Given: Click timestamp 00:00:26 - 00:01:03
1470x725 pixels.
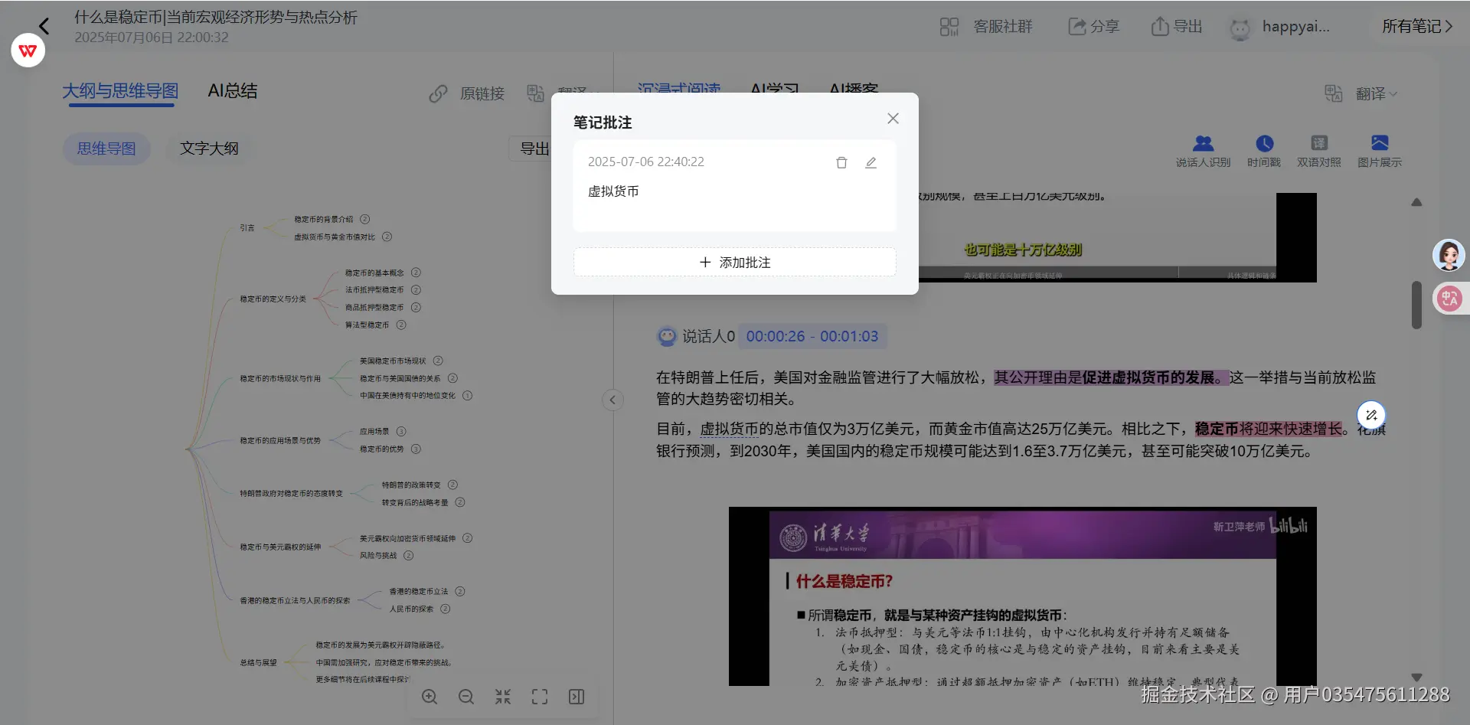Looking at the screenshot, I should 812,336.
